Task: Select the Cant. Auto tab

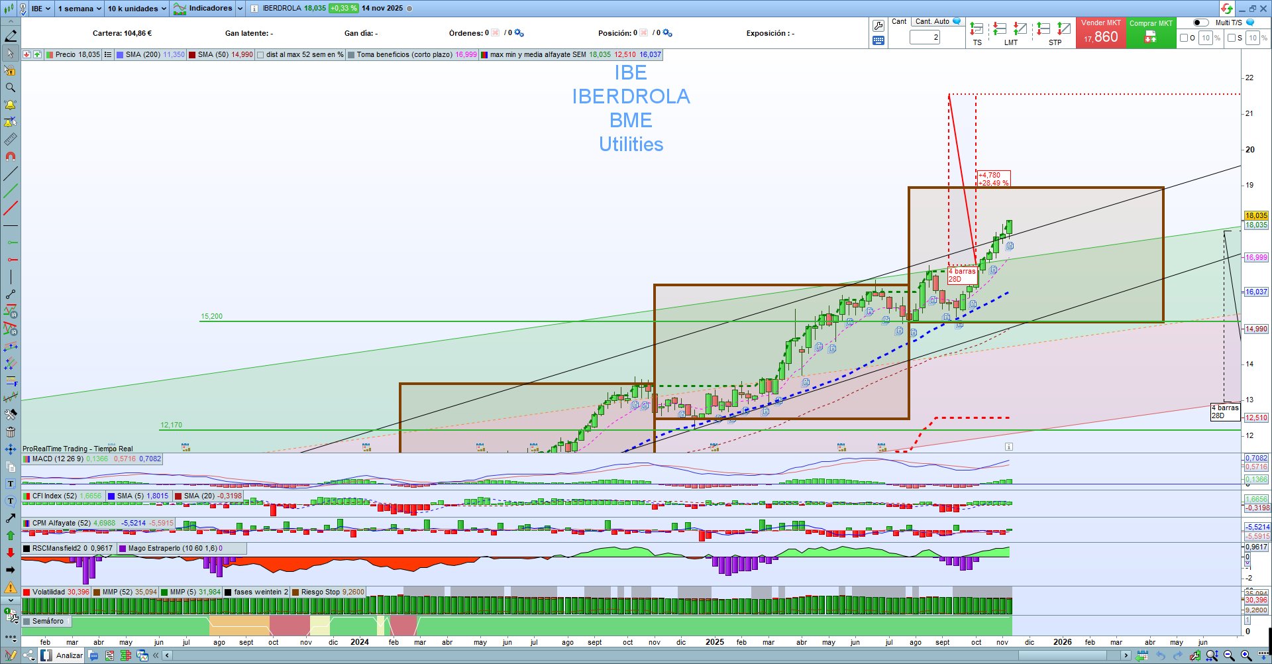Action: [938, 21]
